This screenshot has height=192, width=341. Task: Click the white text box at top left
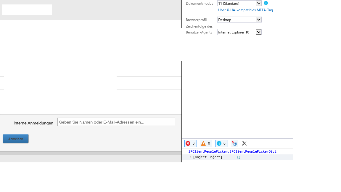27,9
